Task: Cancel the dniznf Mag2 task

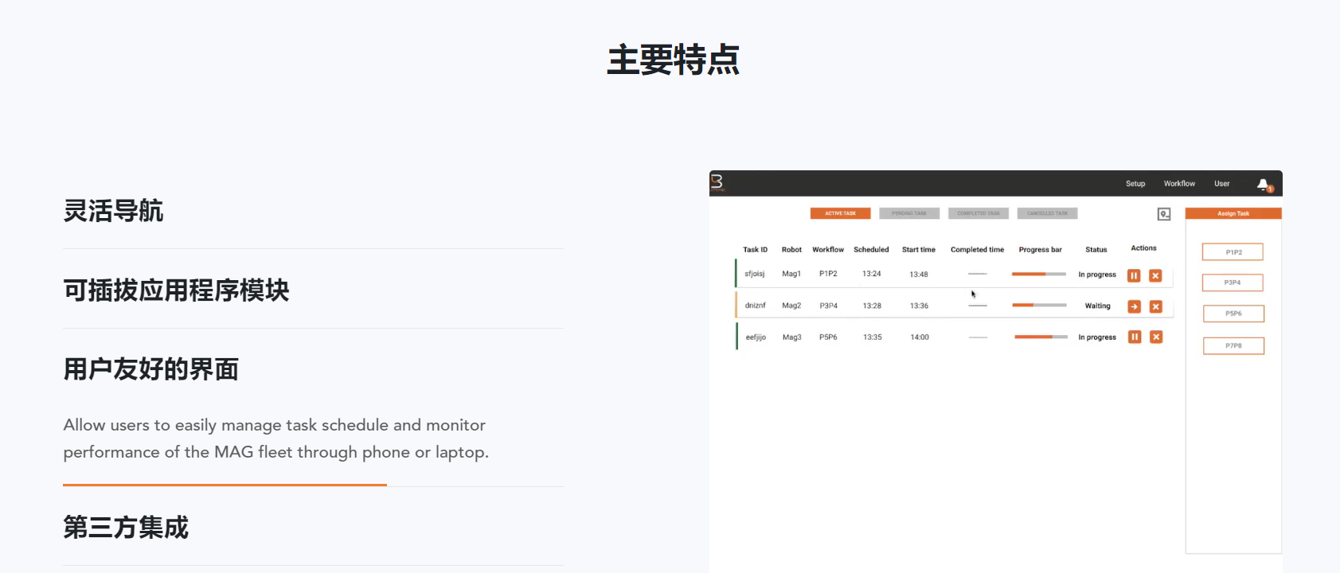Action: [x=1156, y=306]
